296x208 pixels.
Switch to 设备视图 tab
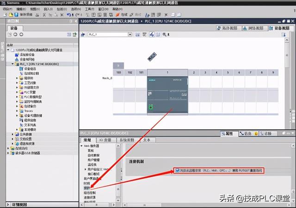[x=281, y=28]
